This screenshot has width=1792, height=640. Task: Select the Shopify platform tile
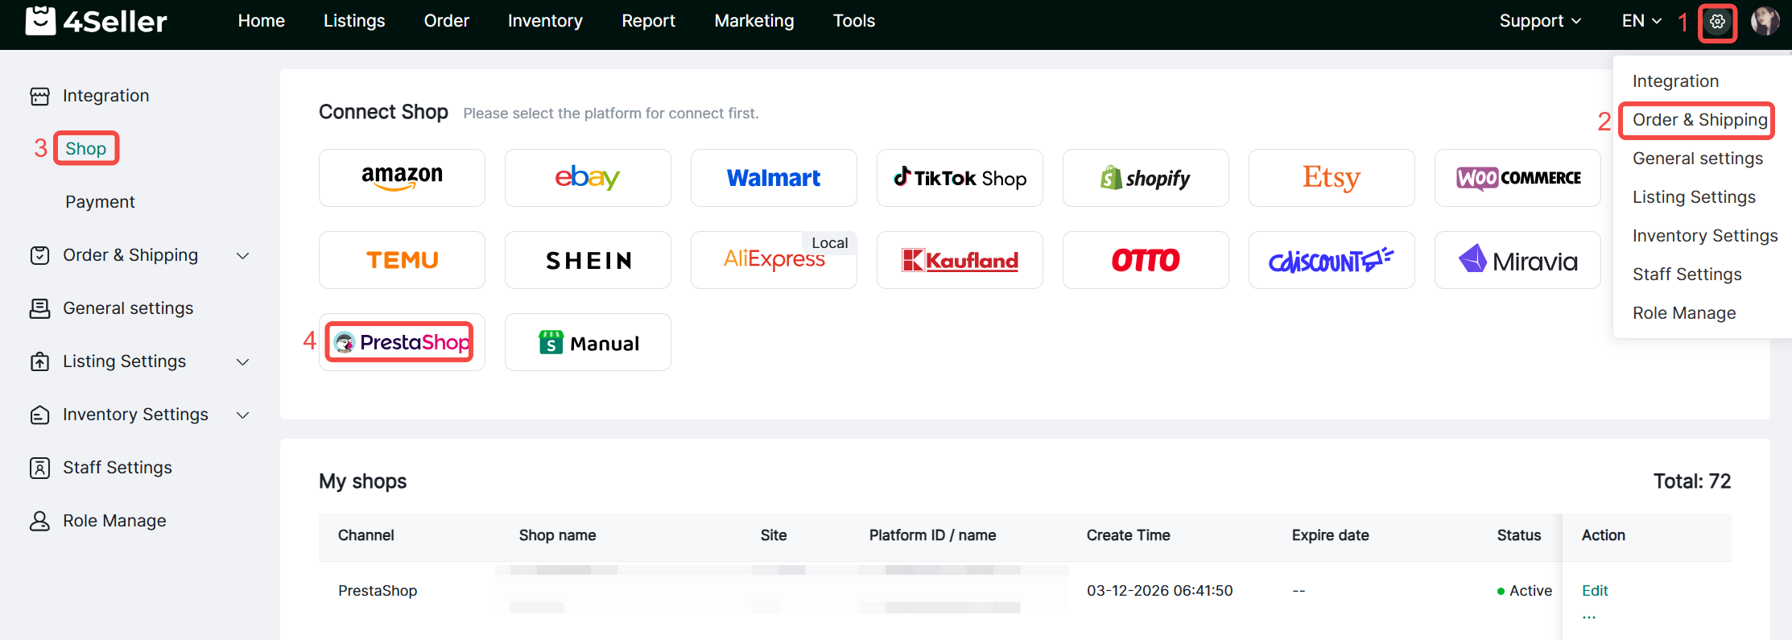[x=1146, y=178]
